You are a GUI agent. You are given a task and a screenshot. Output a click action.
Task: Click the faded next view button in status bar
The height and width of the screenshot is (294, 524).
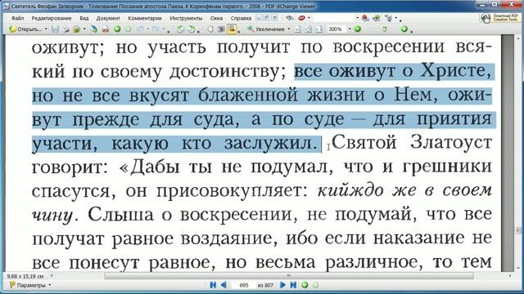point(315,285)
